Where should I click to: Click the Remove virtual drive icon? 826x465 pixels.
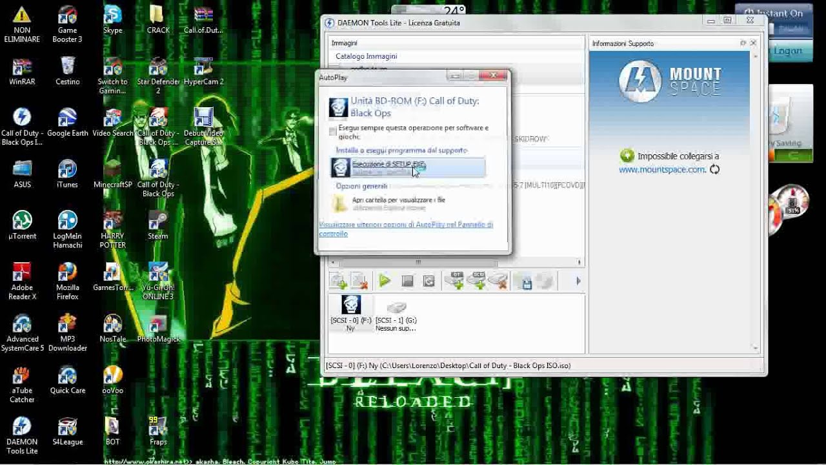498,280
